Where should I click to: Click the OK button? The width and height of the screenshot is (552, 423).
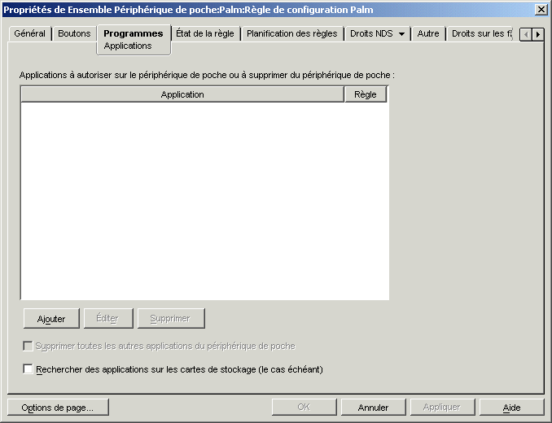[304, 408]
